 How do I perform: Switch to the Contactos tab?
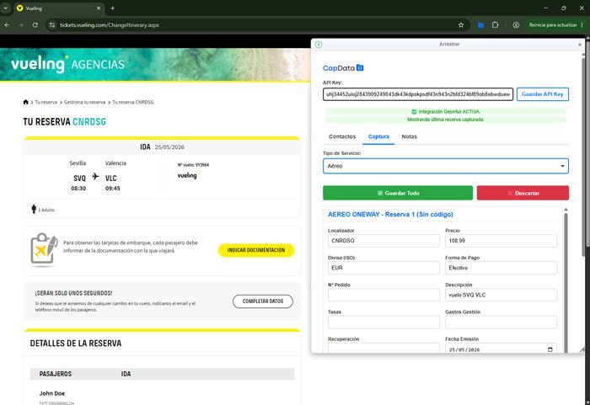pyautogui.click(x=342, y=136)
